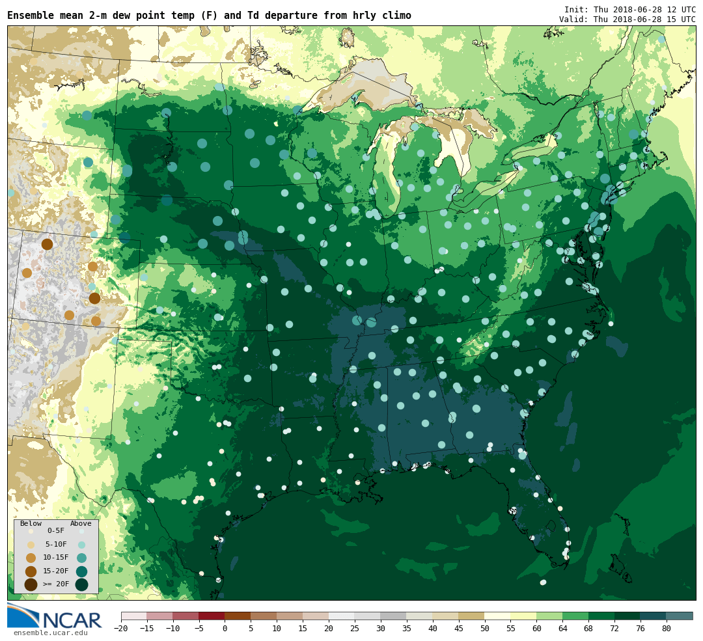
Task: Open the ensemble.ucar.edu link
Action: [50, 633]
